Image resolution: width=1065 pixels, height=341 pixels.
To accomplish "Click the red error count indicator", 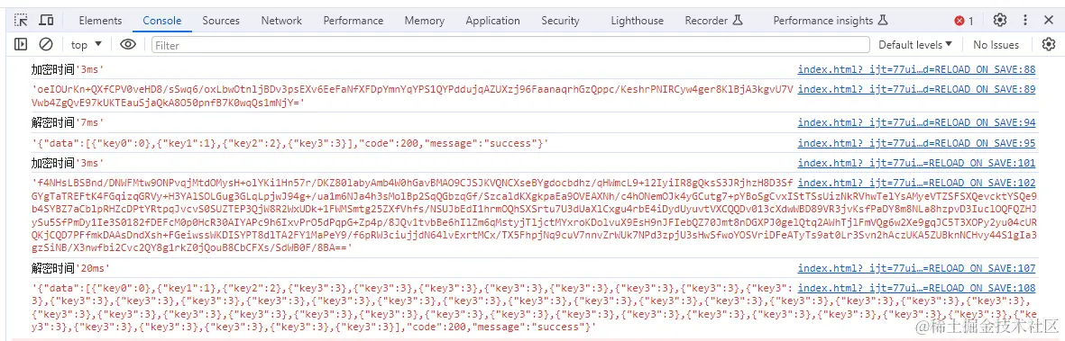I will coord(965,21).
